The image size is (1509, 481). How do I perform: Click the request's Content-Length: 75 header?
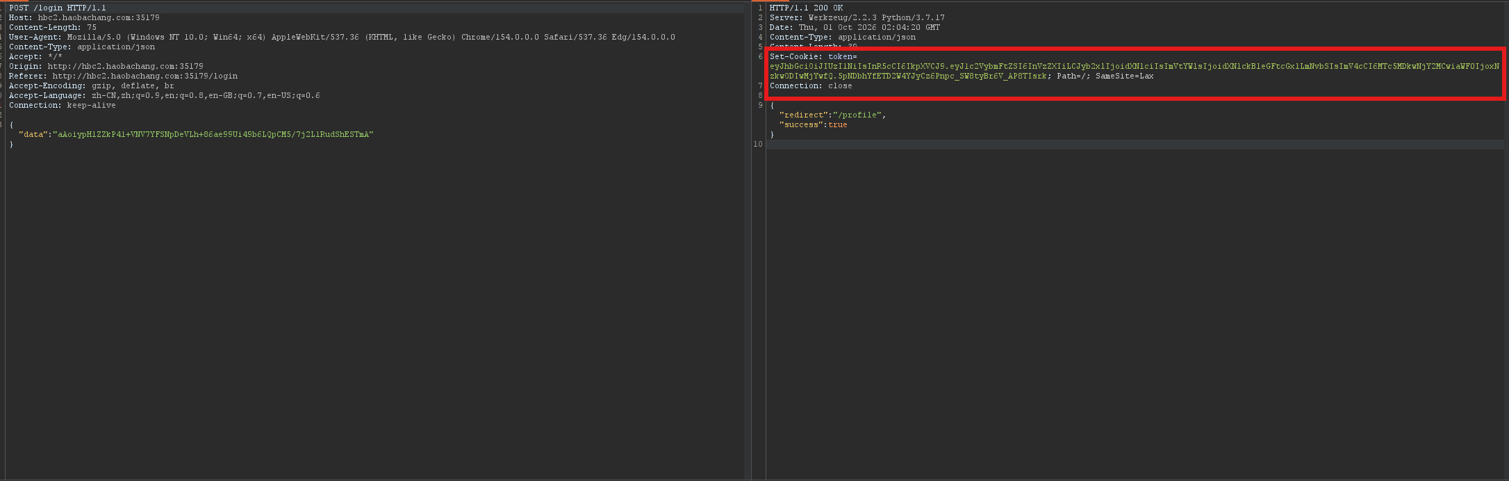[x=53, y=28]
